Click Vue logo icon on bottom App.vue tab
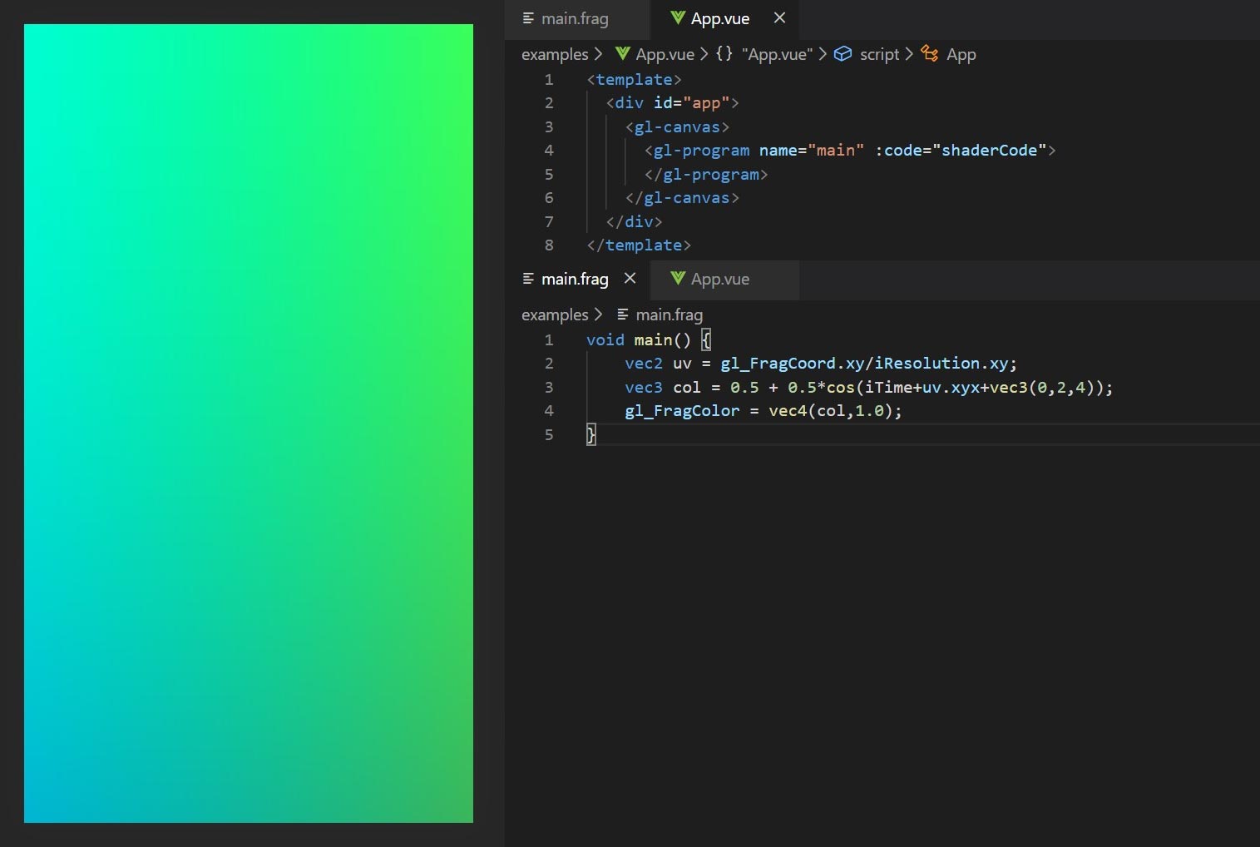Screen dimensions: 1260x847 (678, 278)
